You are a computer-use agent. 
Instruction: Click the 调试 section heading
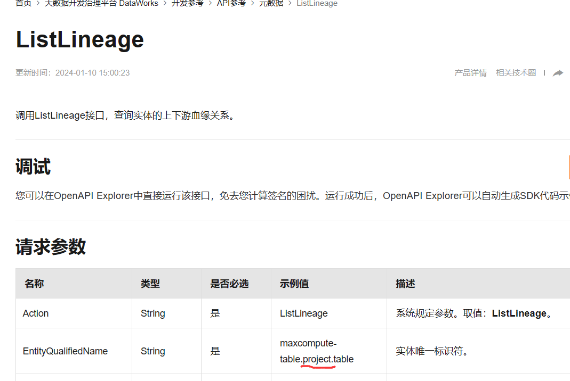pyautogui.click(x=33, y=167)
